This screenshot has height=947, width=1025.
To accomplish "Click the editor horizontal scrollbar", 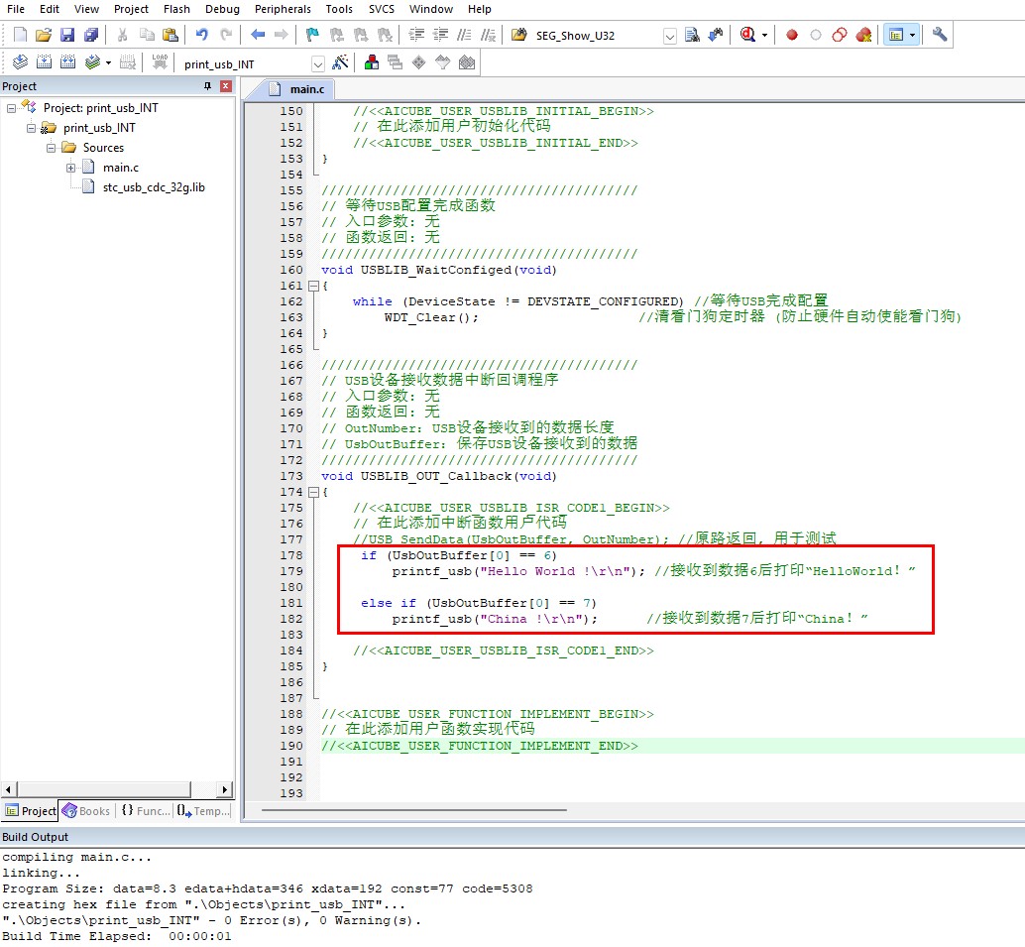I will 413,810.
